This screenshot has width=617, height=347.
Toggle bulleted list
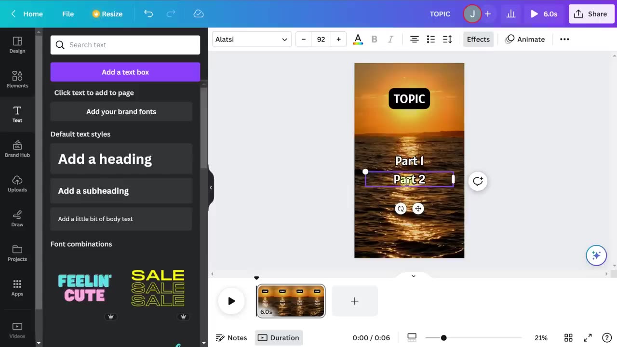point(431,40)
